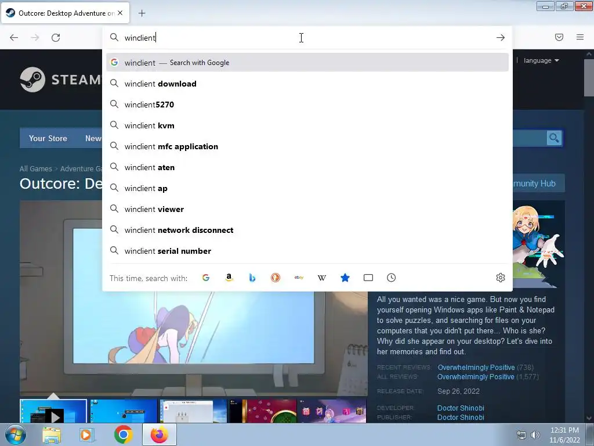
Task: Select 'winclient kvm' suggestion
Action: (307, 125)
